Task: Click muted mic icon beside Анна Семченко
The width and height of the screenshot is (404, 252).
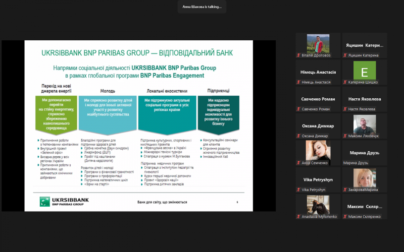Action: pyautogui.click(x=298, y=163)
